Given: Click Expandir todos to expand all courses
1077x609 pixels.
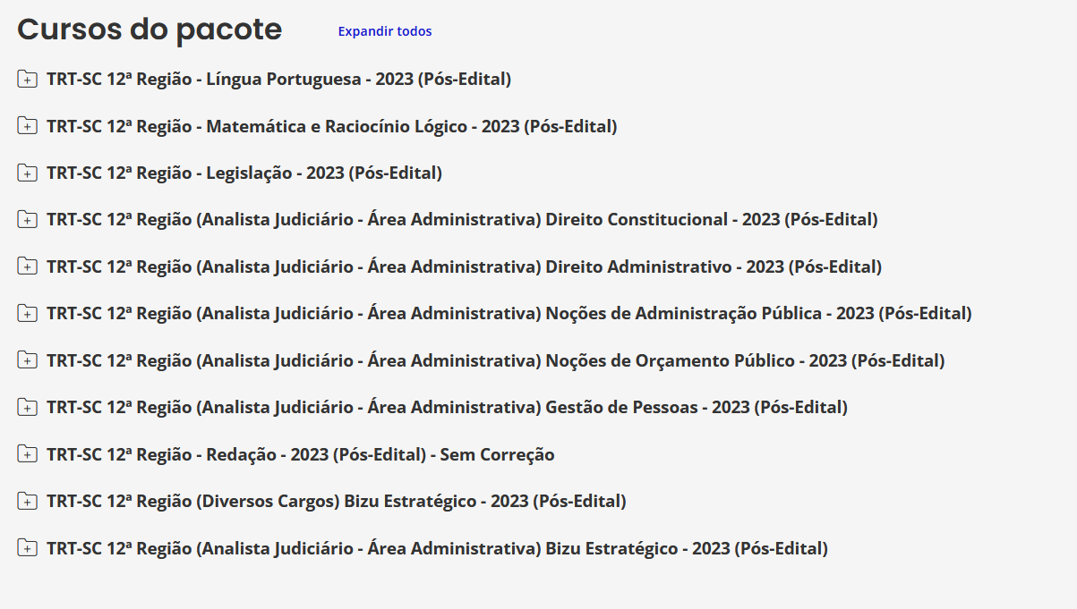Looking at the screenshot, I should [384, 31].
